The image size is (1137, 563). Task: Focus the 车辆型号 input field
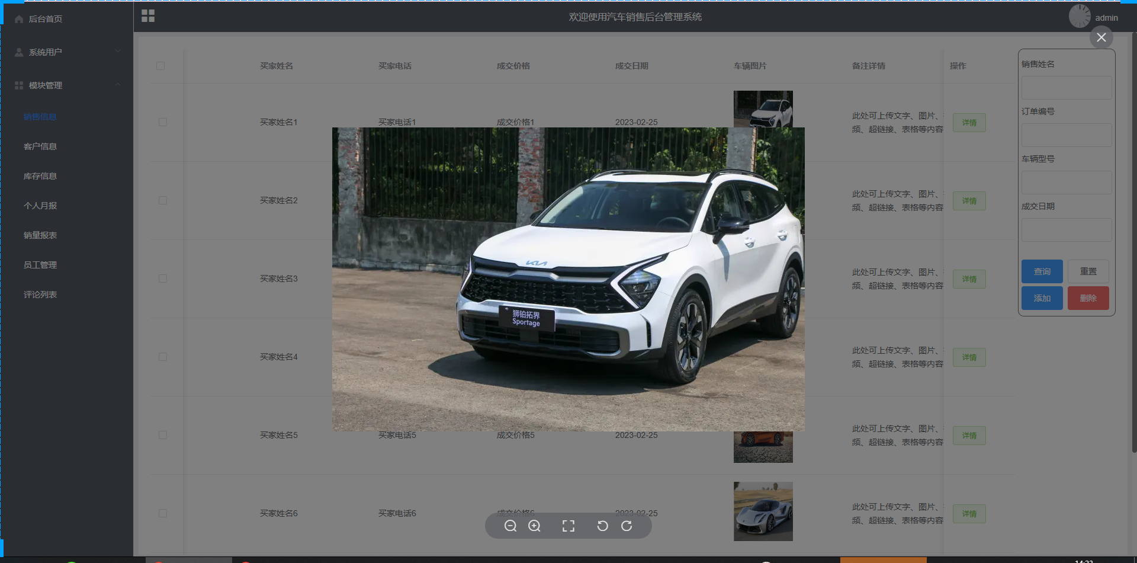point(1067,183)
